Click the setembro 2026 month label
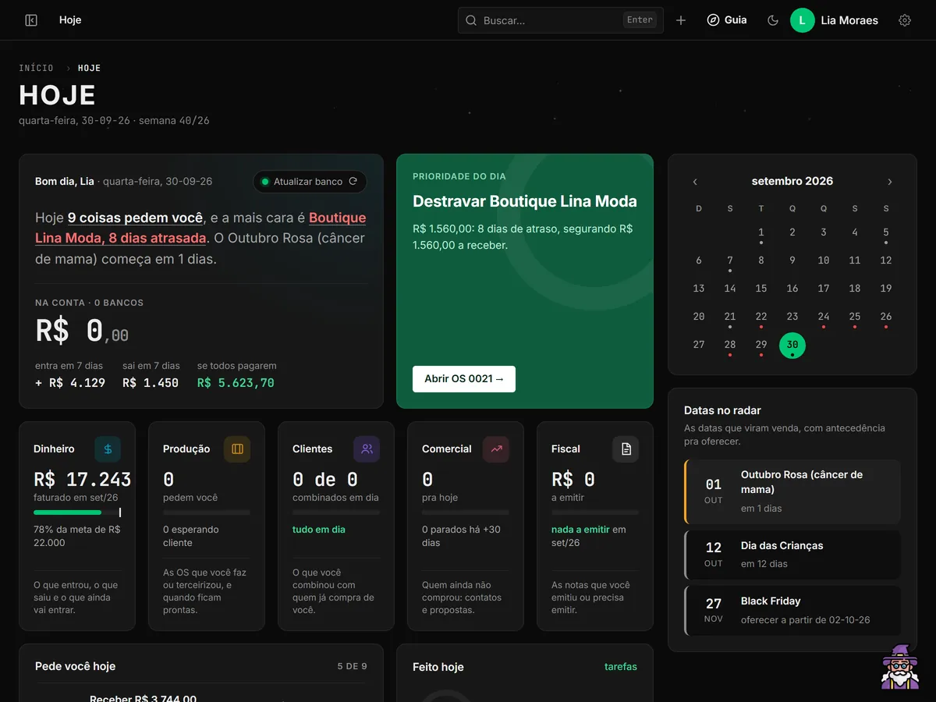Image resolution: width=936 pixels, height=702 pixels. [792, 181]
